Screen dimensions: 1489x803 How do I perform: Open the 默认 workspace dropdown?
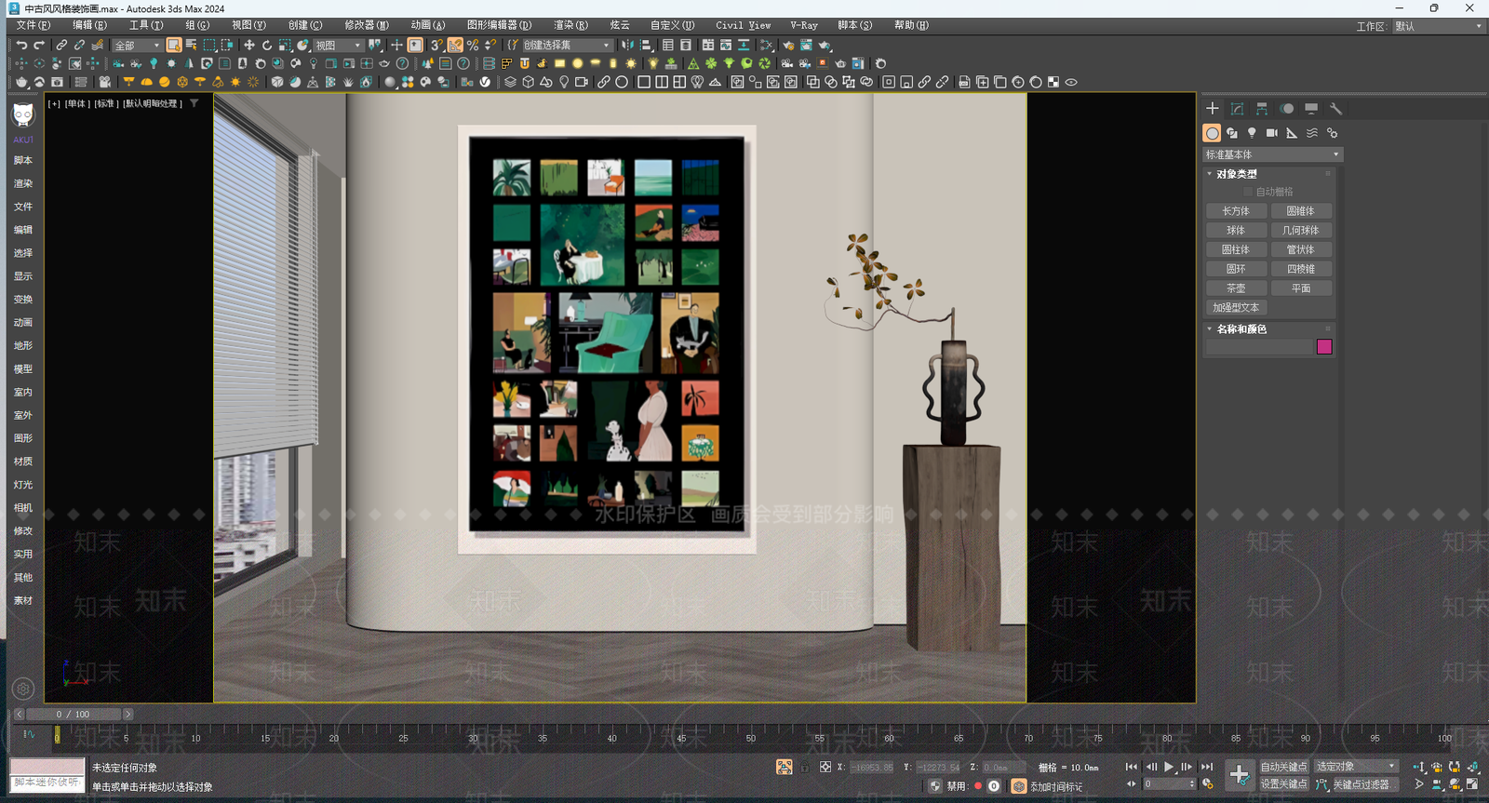1438,26
